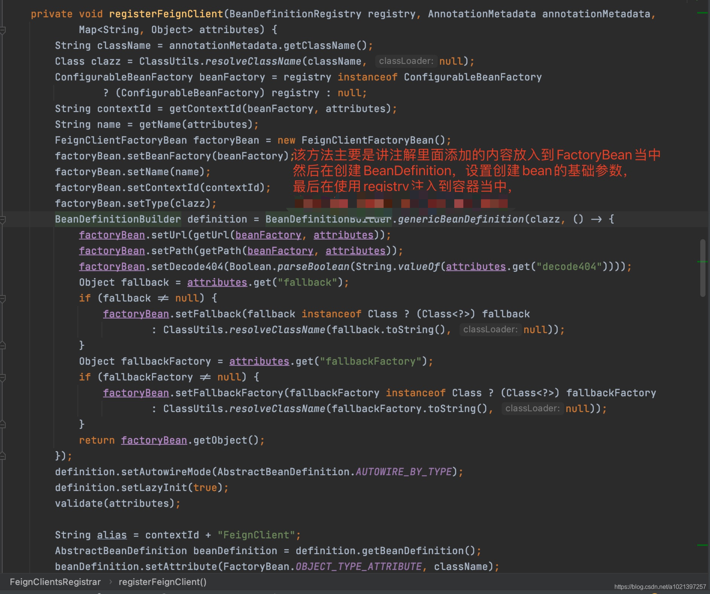Jump to the green stripe mark beside the scrollbar thumb
710x594 pixels.
point(702,261)
